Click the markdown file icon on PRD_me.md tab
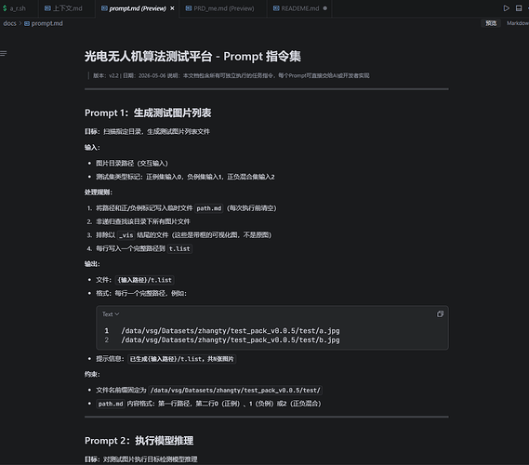The height and width of the screenshot is (465, 529). (x=189, y=8)
